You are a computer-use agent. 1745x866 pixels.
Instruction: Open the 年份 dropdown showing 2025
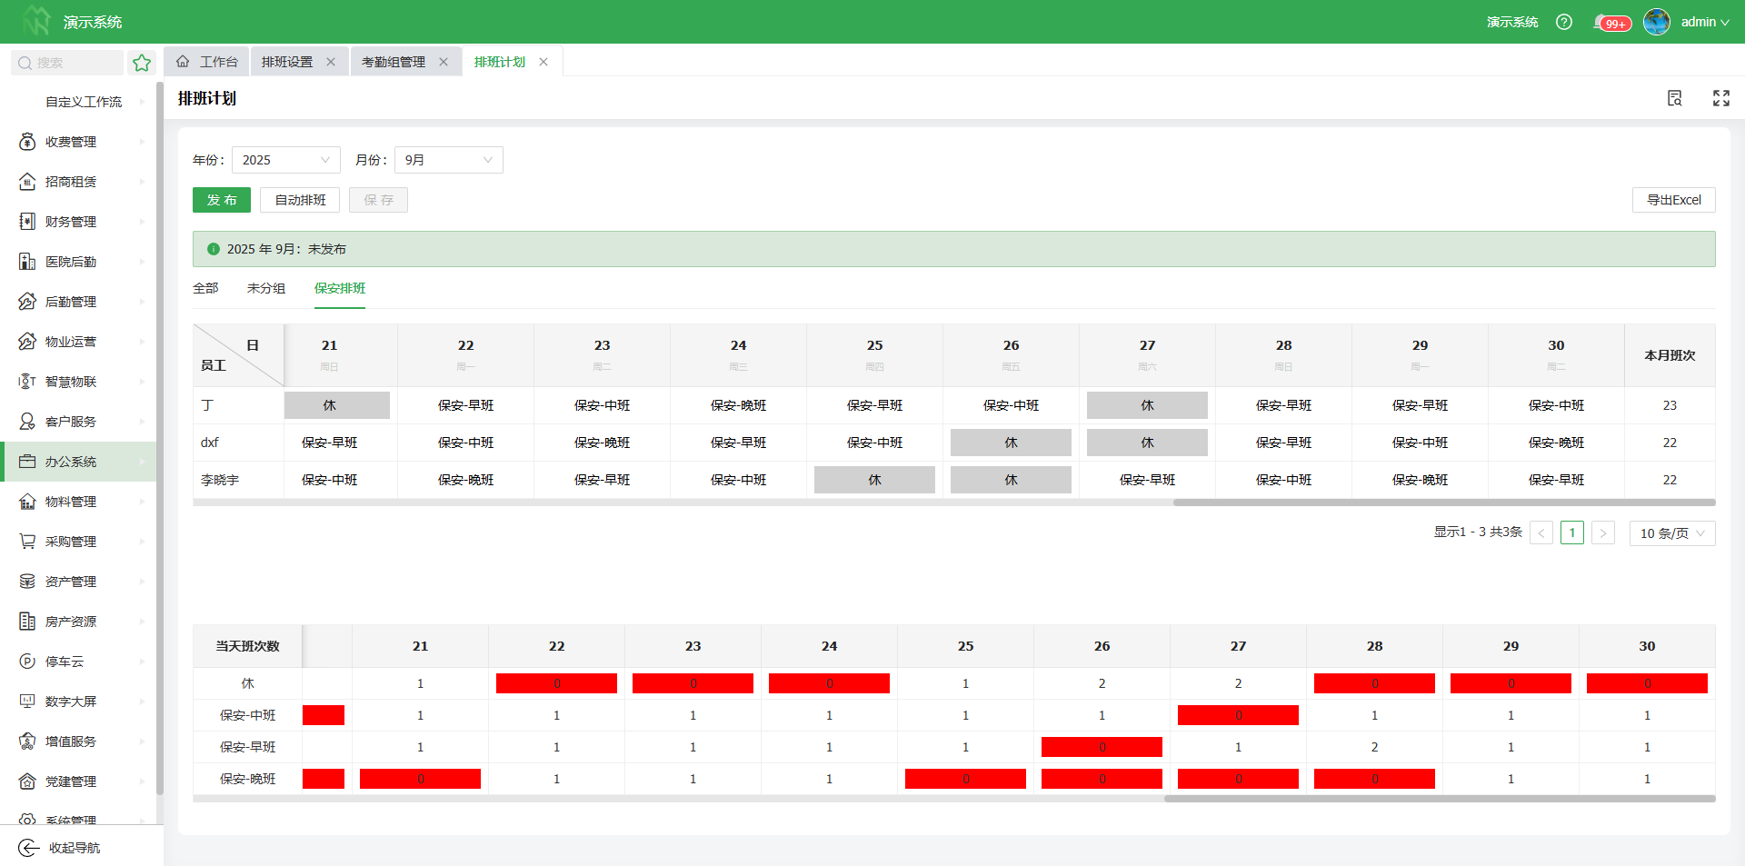(x=285, y=160)
